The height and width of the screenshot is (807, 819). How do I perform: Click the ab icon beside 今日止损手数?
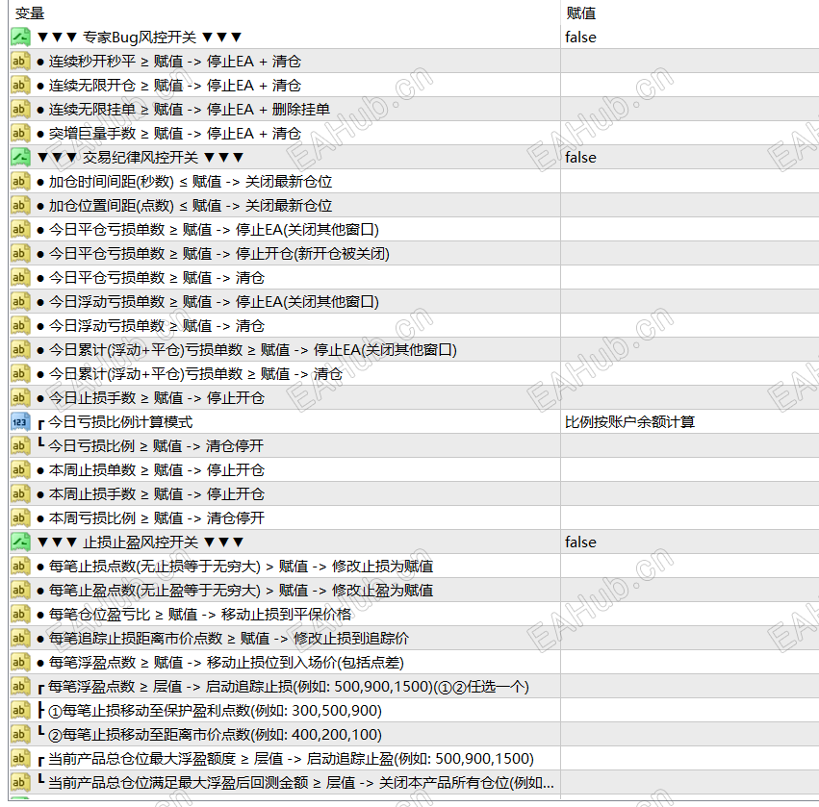point(20,398)
